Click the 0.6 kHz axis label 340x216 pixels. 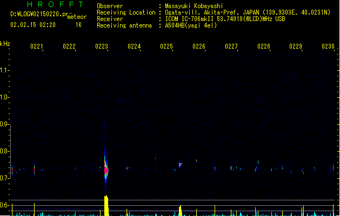(x=4, y=205)
